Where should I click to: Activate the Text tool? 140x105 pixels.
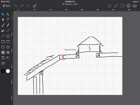pos(8,20)
